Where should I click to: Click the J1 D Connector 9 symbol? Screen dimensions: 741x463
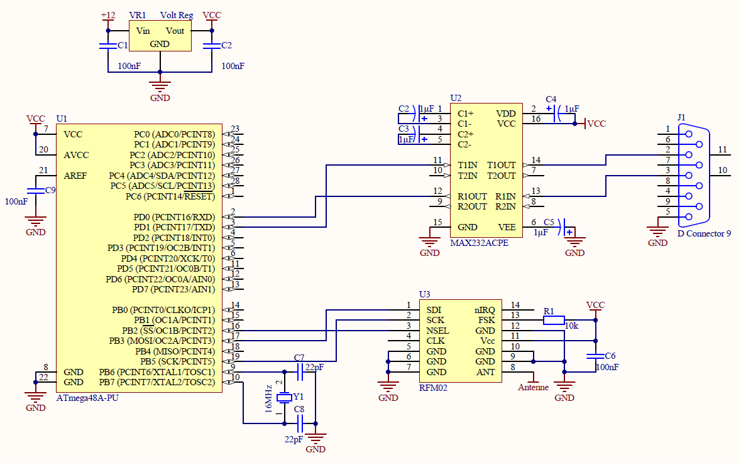[694, 176]
